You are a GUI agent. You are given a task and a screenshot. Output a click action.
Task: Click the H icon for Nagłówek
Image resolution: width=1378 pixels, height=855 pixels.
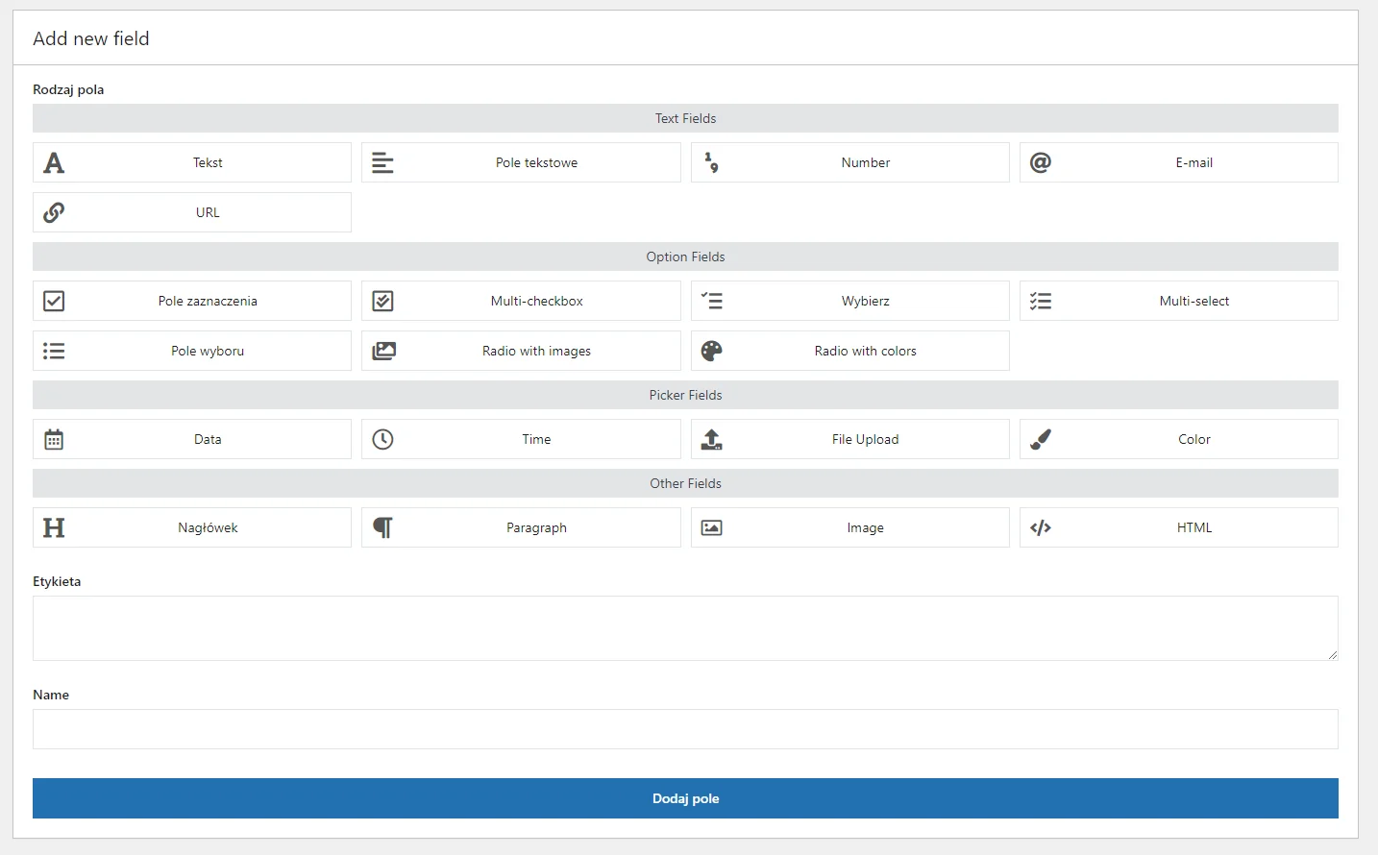point(54,528)
